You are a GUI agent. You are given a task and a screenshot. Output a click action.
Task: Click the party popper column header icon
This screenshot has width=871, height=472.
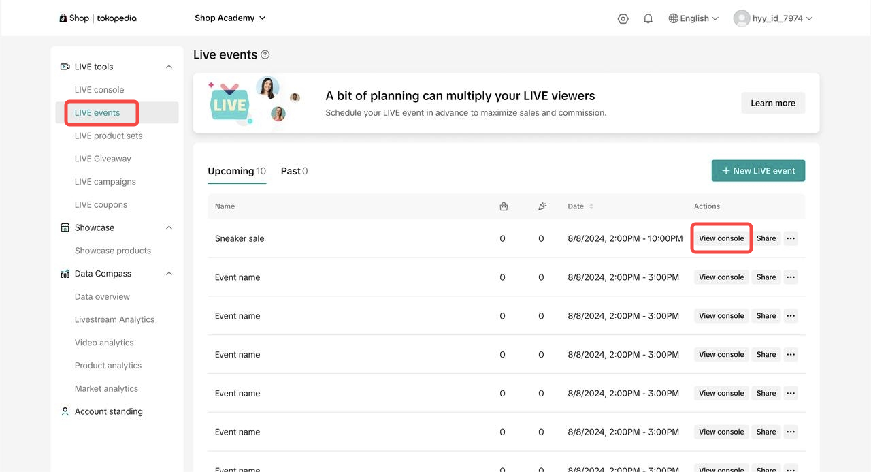click(x=542, y=206)
